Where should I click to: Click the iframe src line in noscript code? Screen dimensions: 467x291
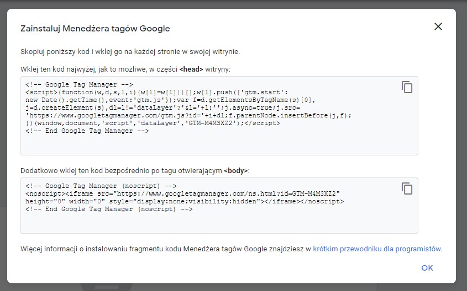(182, 194)
